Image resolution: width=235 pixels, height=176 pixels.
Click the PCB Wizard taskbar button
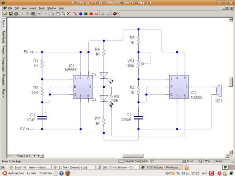(x=161, y=167)
